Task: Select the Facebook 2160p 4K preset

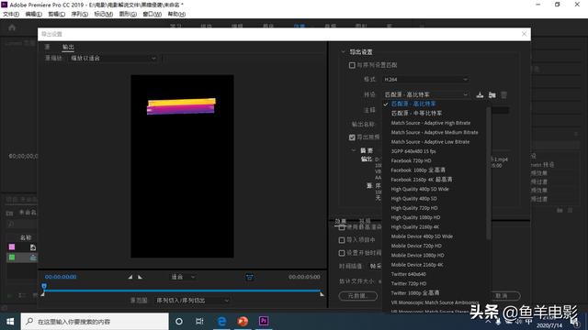Action: coord(422,180)
